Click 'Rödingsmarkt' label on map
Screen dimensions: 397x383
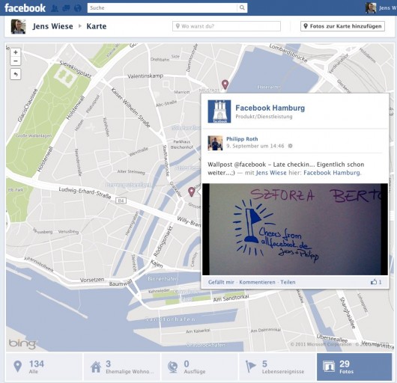163,241
